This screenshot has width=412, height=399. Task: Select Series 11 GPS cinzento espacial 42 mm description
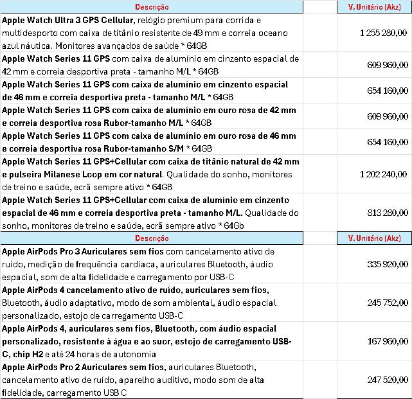coord(152,65)
